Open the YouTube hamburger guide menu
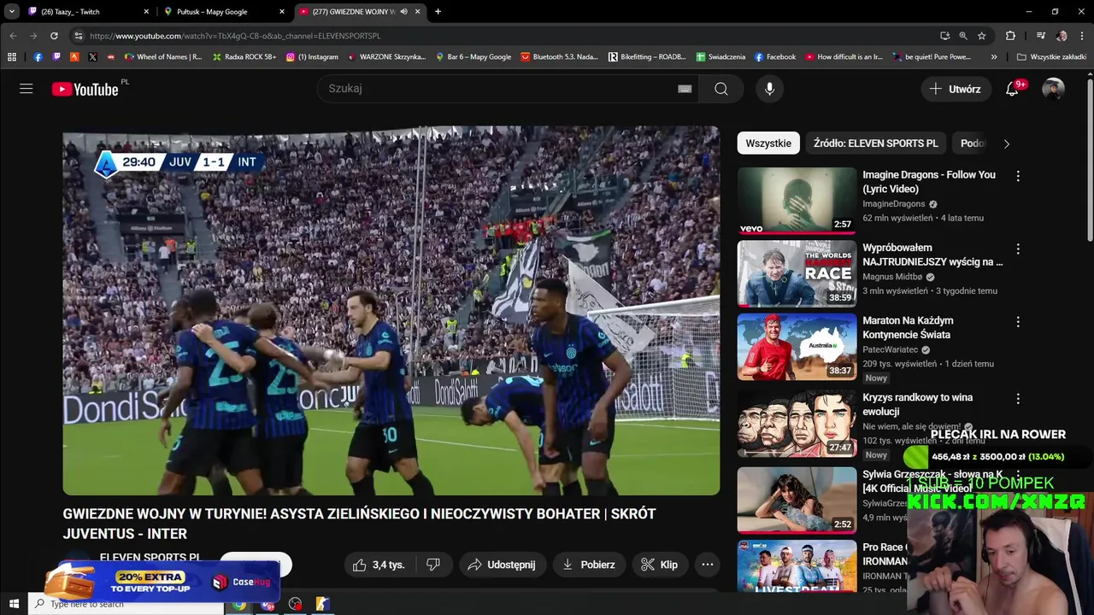 coord(26,89)
